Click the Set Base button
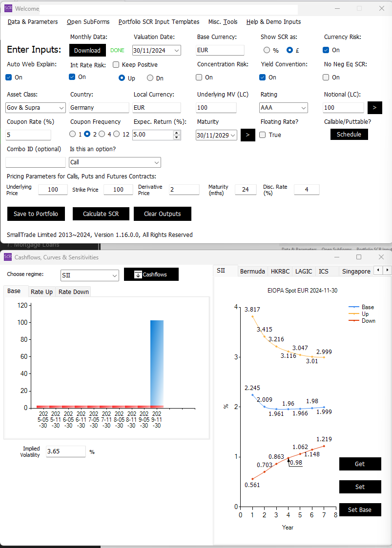Screen dimensions: 392x548 (360, 509)
